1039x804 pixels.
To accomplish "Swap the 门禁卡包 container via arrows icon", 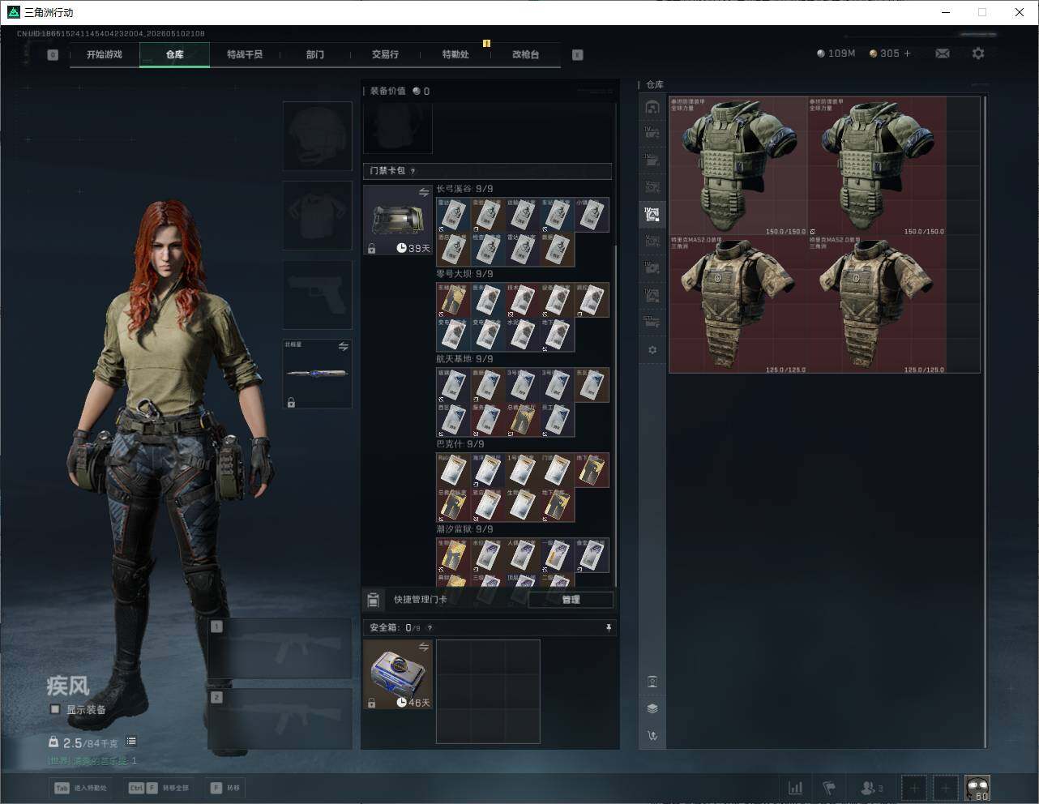I will pos(423,192).
